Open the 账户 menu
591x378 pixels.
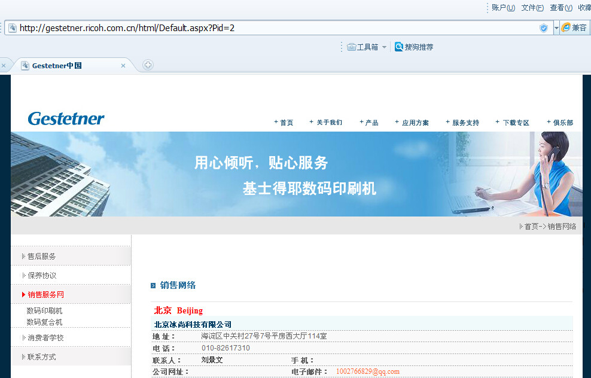point(503,8)
